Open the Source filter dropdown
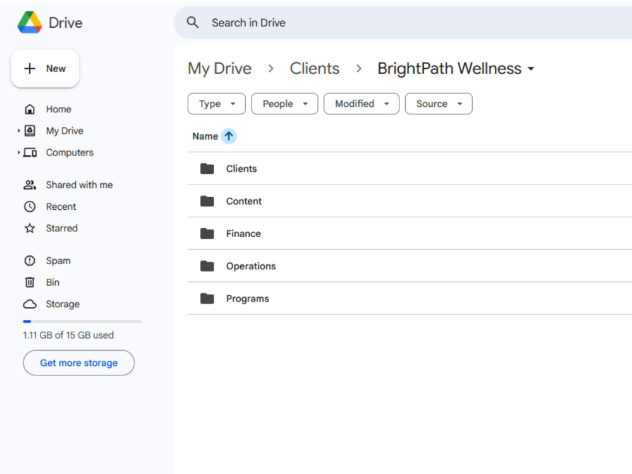 [439, 104]
